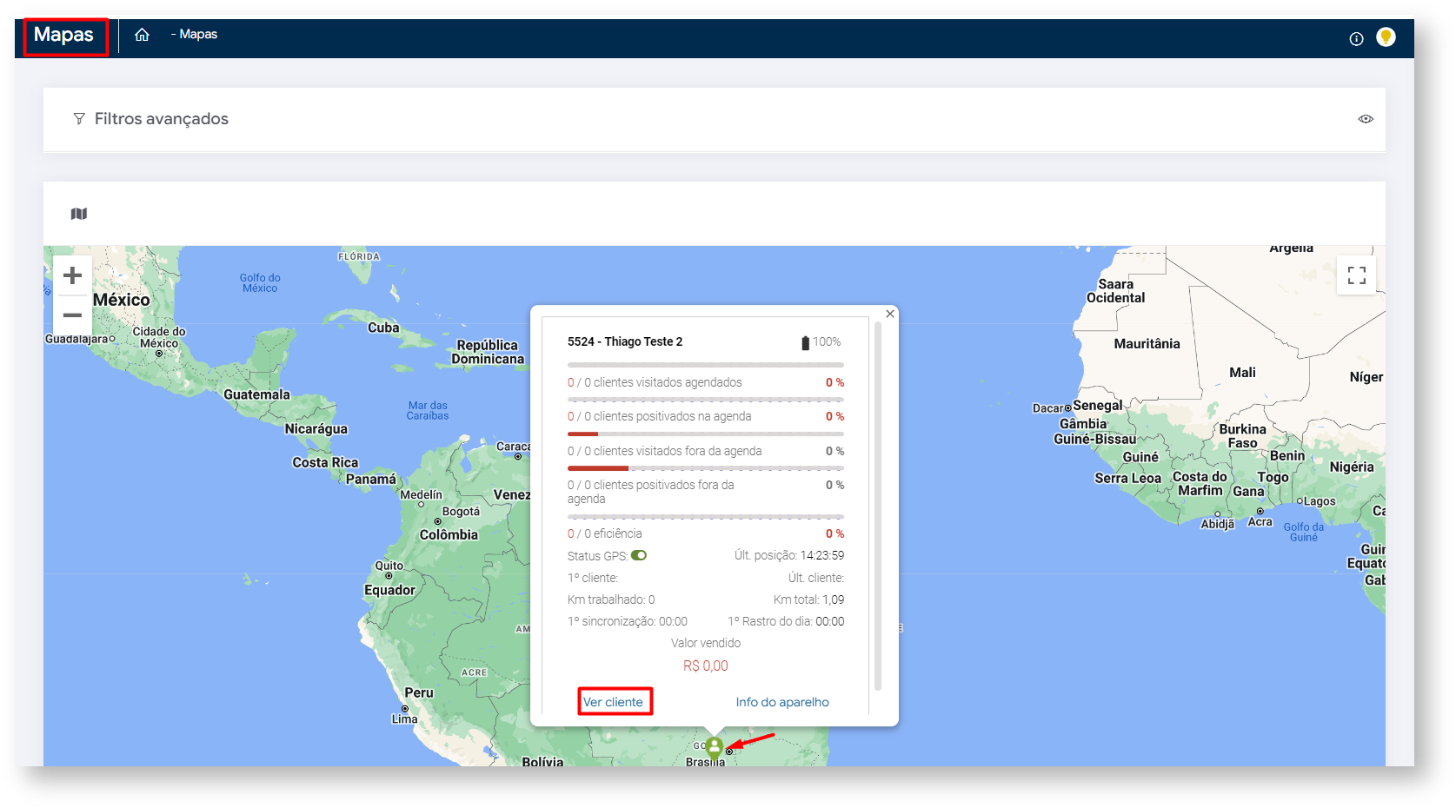The image size is (1456, 808).
Task: Click the green user marker near Brasília
Action: pos(714,746)
